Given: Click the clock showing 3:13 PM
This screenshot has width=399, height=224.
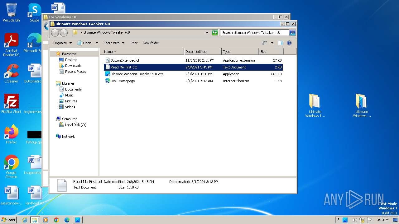Looking at the screenshot, I should (383, 220).
